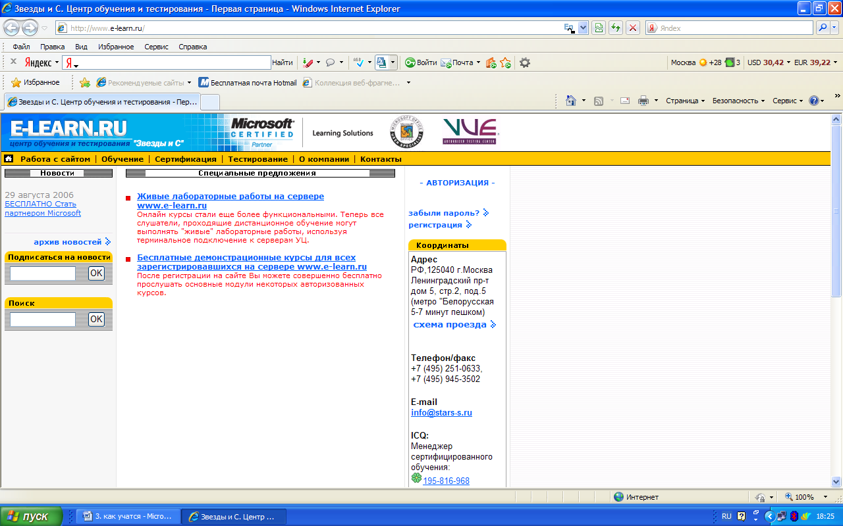Click the network computers tray icon
This screenshot has width=843, height=526.
pyautogui.click(x=781, y=516)
